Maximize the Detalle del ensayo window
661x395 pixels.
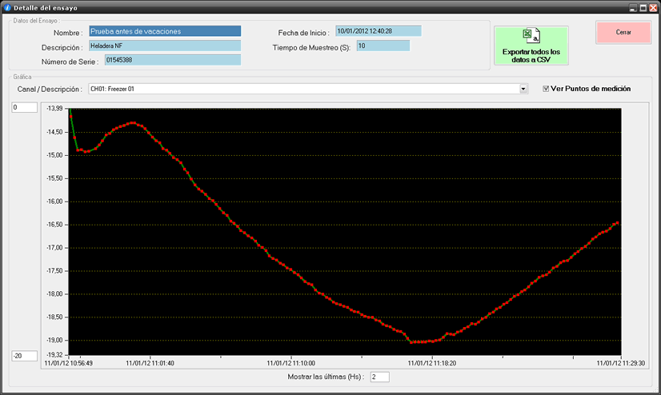pos(643,6)
